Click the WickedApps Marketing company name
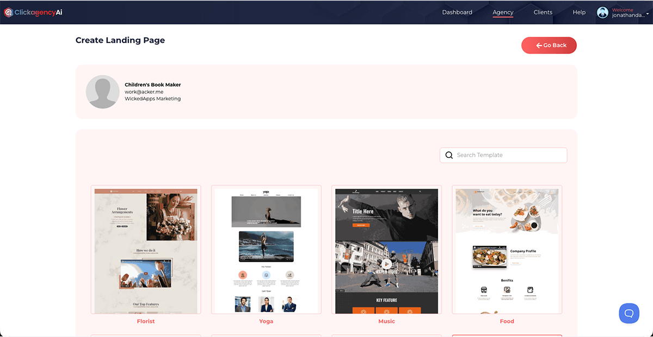653x337 pixels. (x=152, y=98)
